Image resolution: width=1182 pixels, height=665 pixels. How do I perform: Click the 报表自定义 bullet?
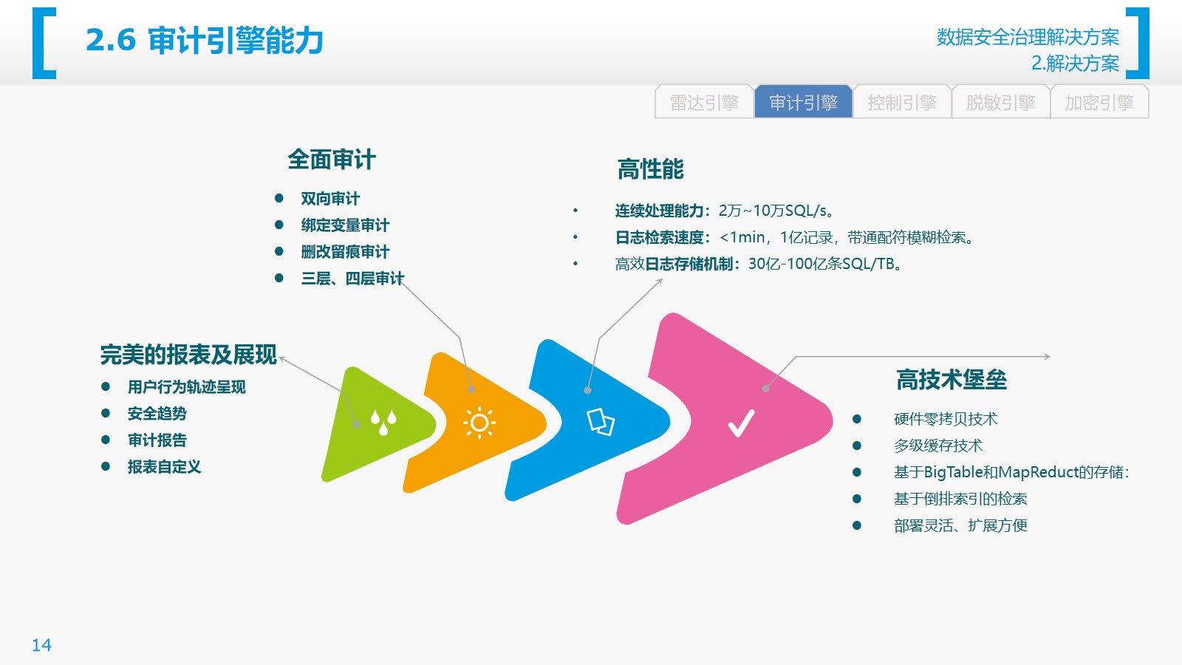[164, 467]
